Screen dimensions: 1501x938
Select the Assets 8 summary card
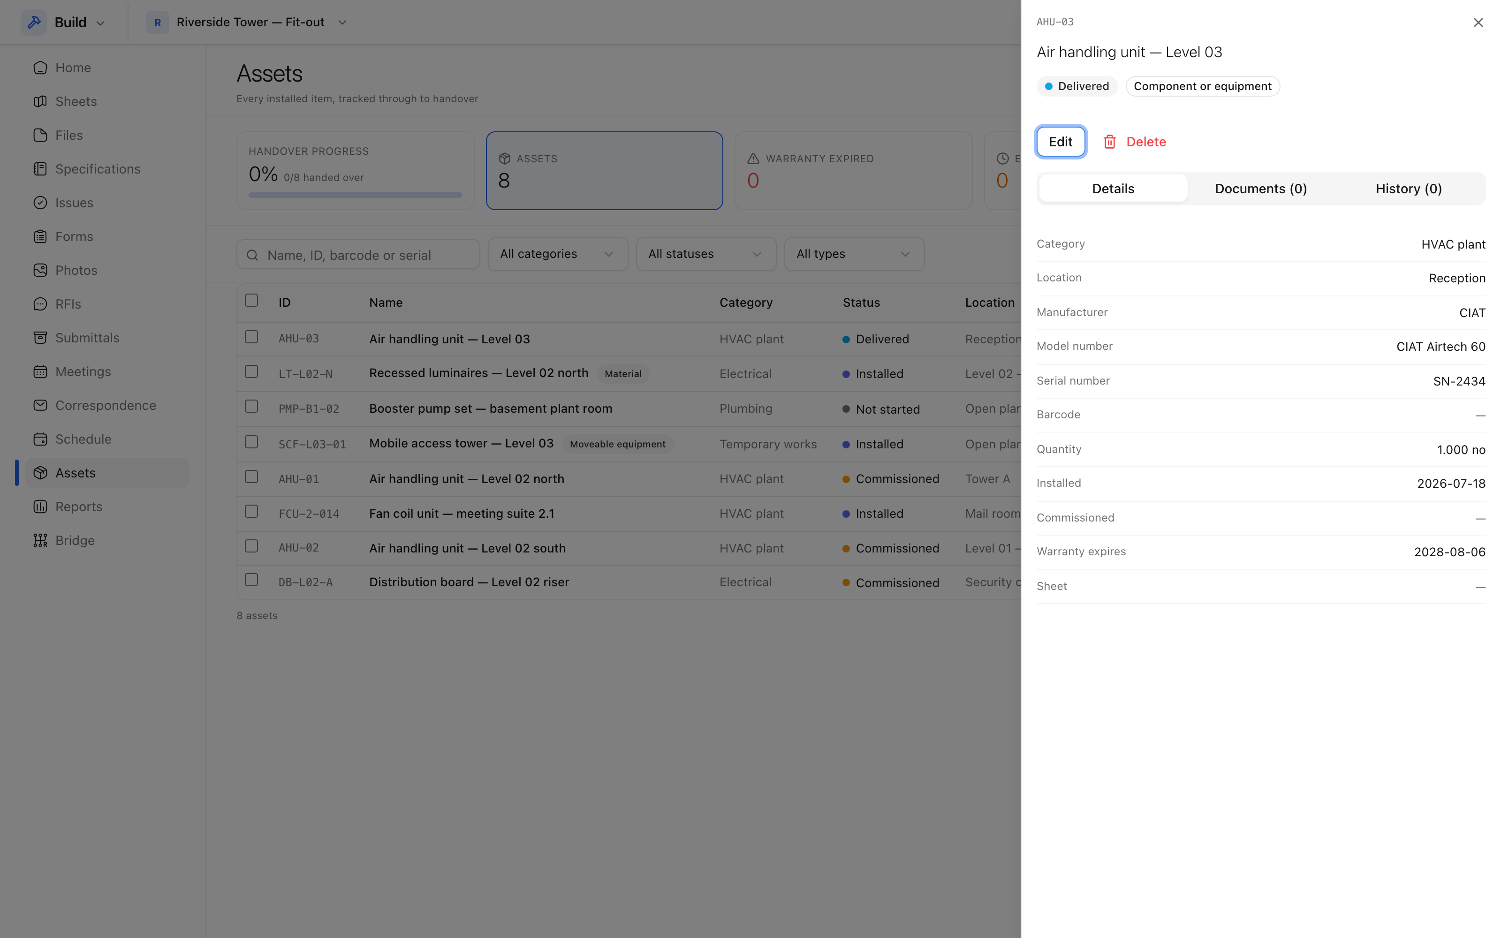(x=604, y=171)
